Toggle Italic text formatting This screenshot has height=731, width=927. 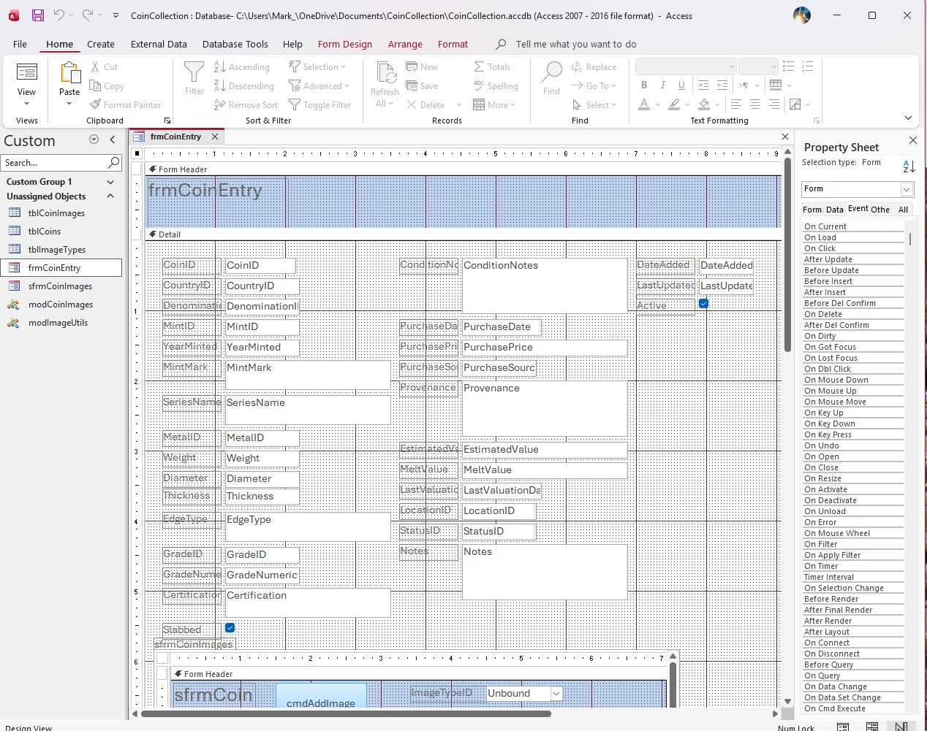point(663,85)
